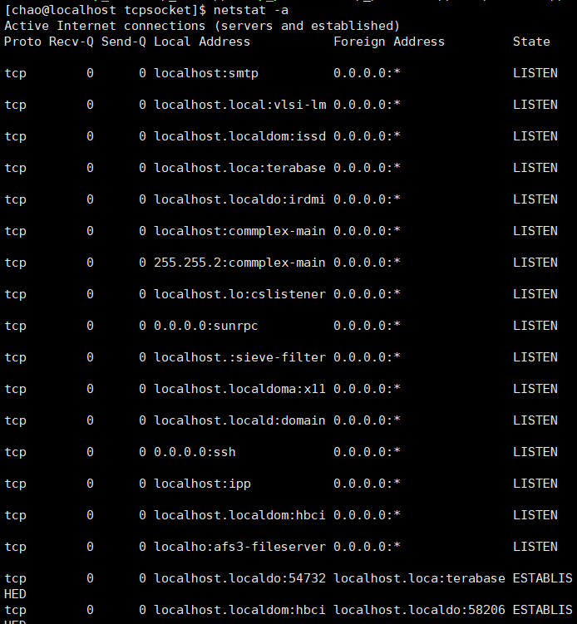The width and height of the screenshot is (577, 624).
Task: Click the '255.255.2:commplex-main' entry
Action: (x=240, y=263)
